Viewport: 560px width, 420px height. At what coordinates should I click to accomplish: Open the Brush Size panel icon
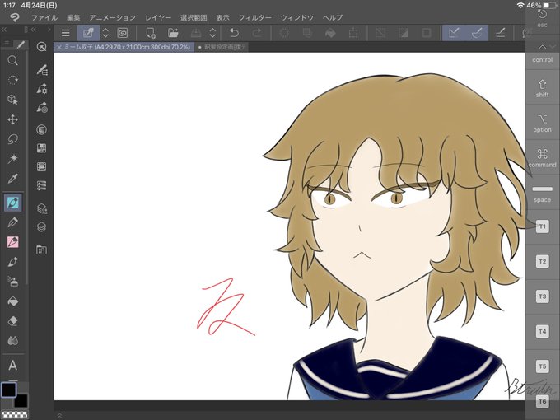[42, 107]
